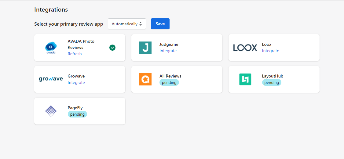Viewport: 344px width, 159px height.
Task: Integrate the Loox app
Action: click(x=270, y=51)
